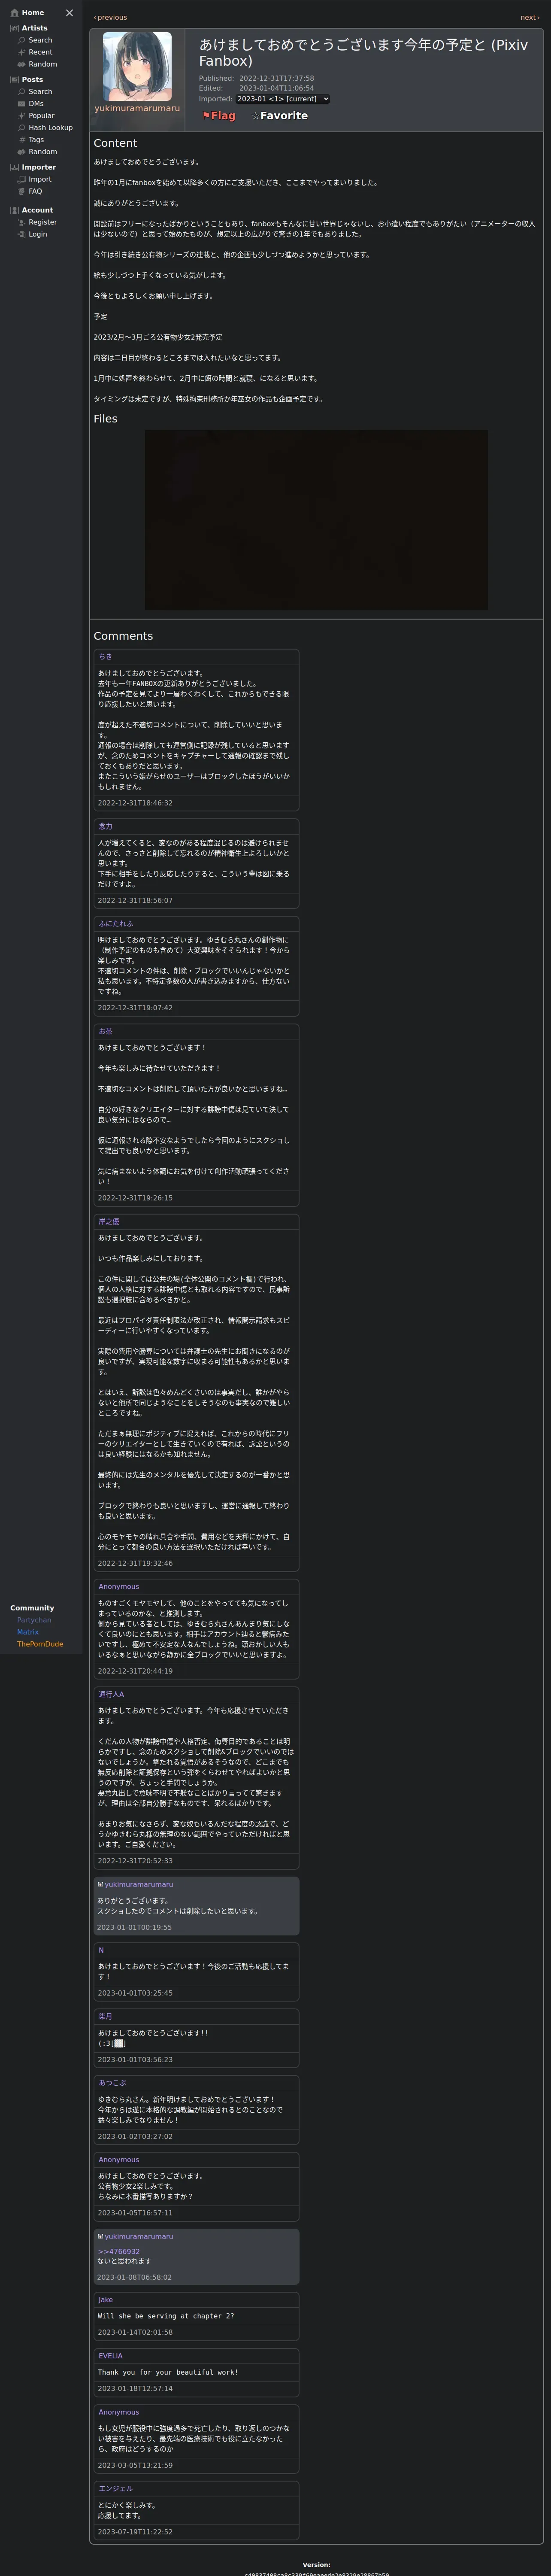Image resolution: width=551 pixels, height=2576 pixels.
Task: Select the Posts section header
Action: point(26,80)
